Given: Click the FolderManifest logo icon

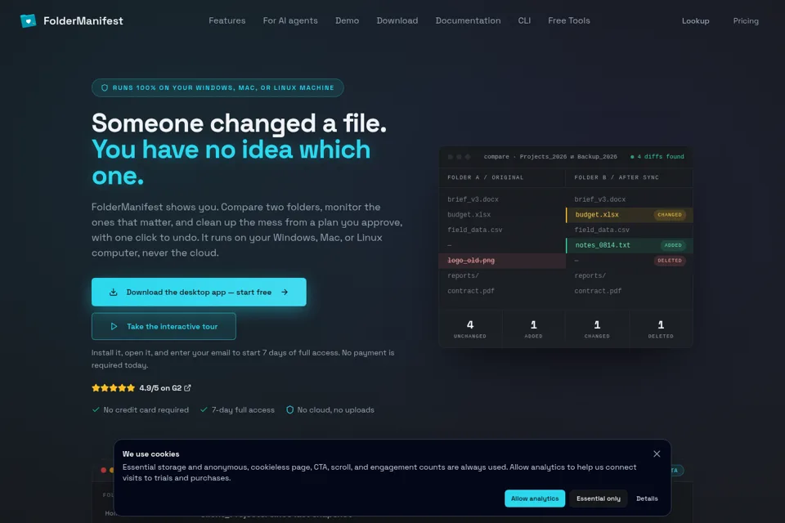Looking at the screenshot, I should (x=28, y=20).
